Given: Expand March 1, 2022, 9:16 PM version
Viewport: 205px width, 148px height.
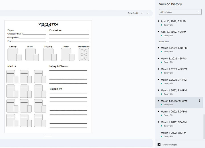Looking at the screenshot, I should click(159, 101).
